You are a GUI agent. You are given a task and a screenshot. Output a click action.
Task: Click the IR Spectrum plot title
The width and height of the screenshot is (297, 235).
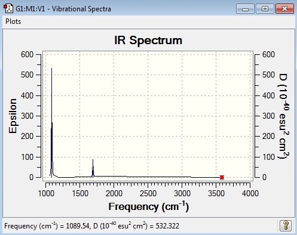point(148,41)
